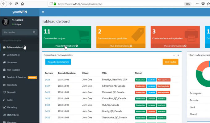Open Plus d'informations for Commandes du jour

pos(67,46)
